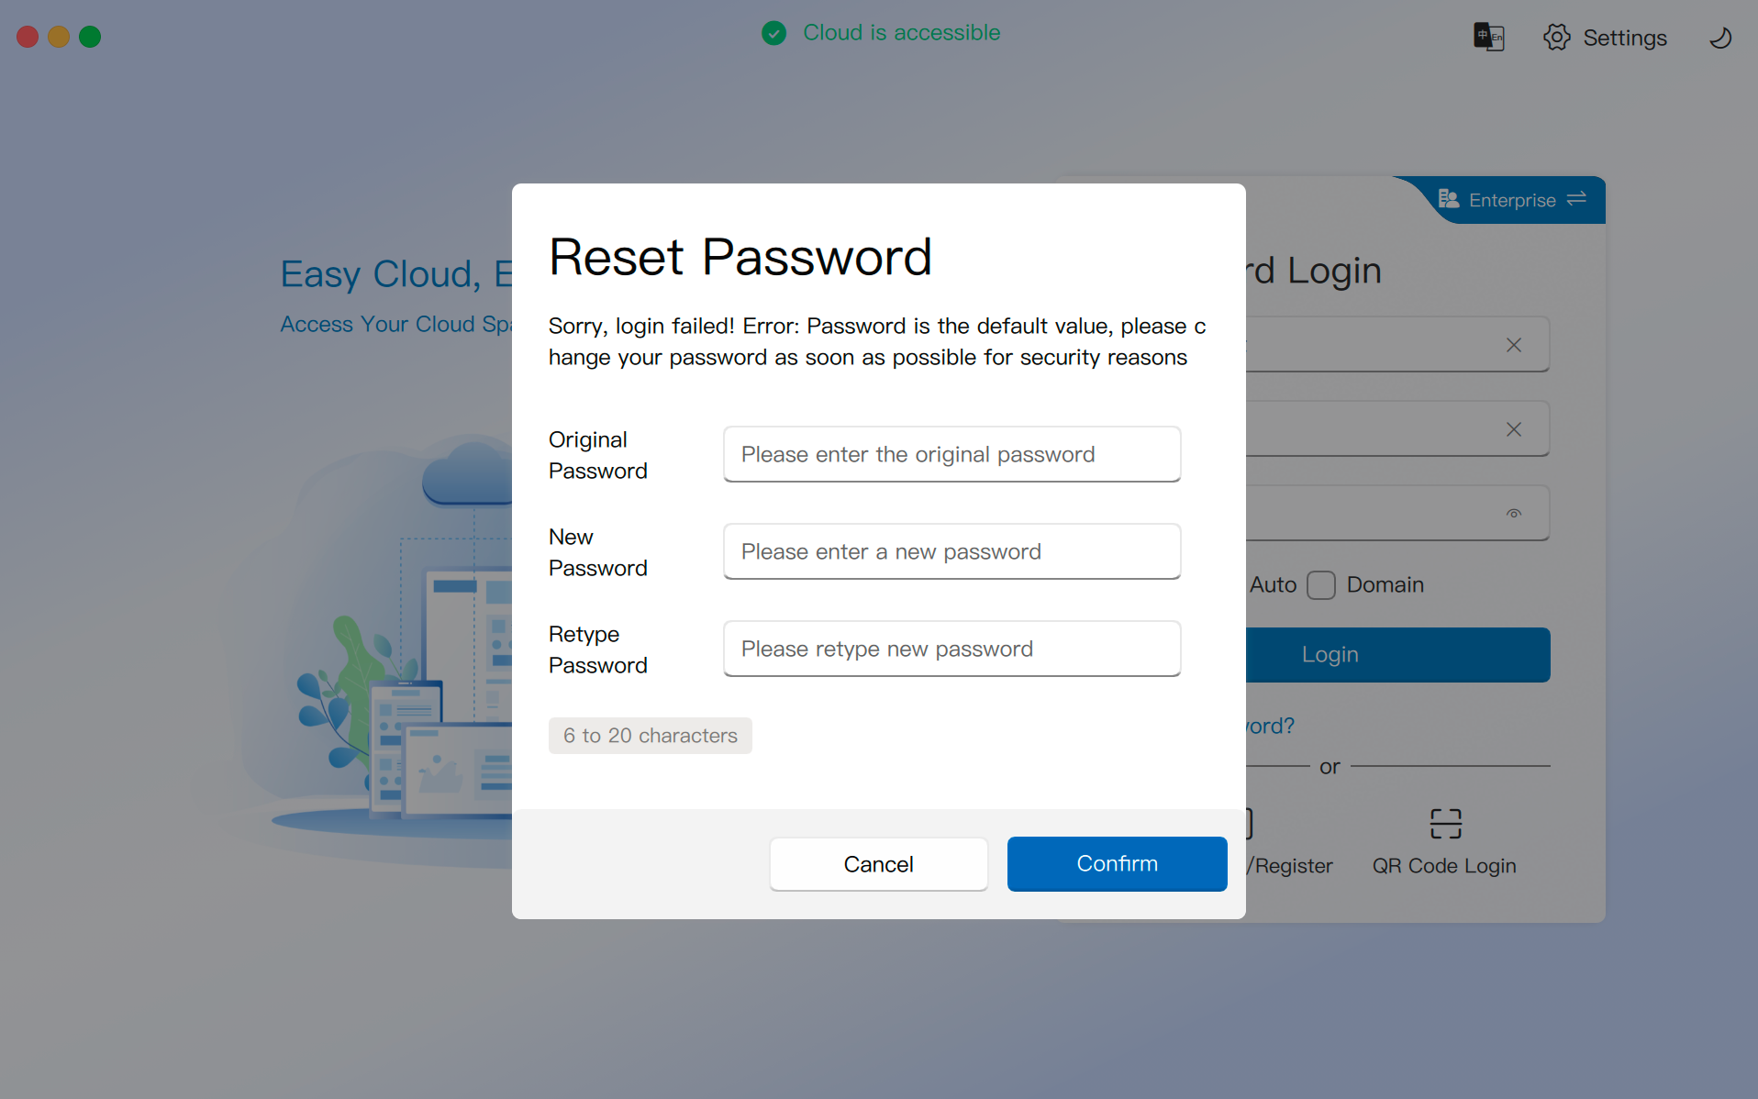Clear the first login field with X
The width and height of the screenshot is (1758, 1099).
pos(1513,345)
